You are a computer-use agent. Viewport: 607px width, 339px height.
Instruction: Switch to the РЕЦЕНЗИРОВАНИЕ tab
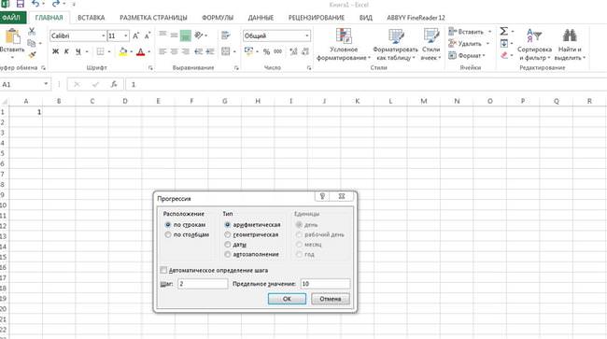tap(317, 18)
